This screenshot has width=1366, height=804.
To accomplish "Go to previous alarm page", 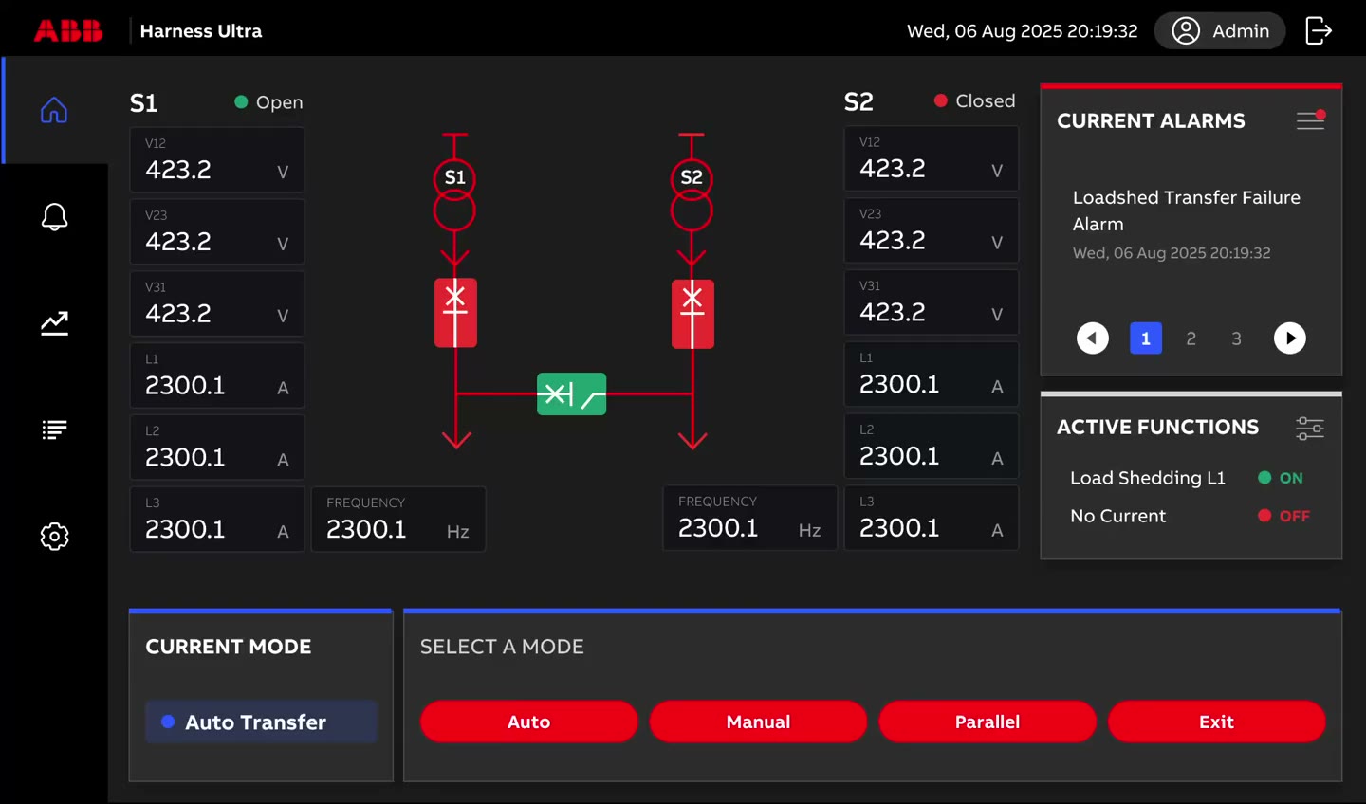I will tap(1093, 338).
